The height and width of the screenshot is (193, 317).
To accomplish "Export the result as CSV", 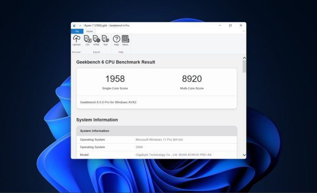I will [87, 40].
